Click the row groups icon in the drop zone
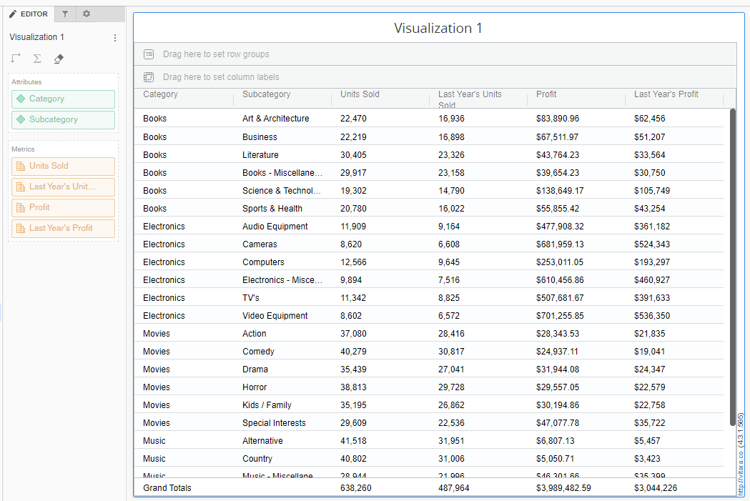 tap(149, 54)
